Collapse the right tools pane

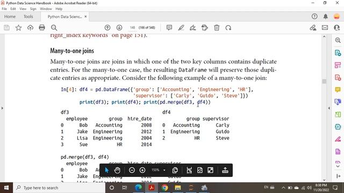coord(329,108)
